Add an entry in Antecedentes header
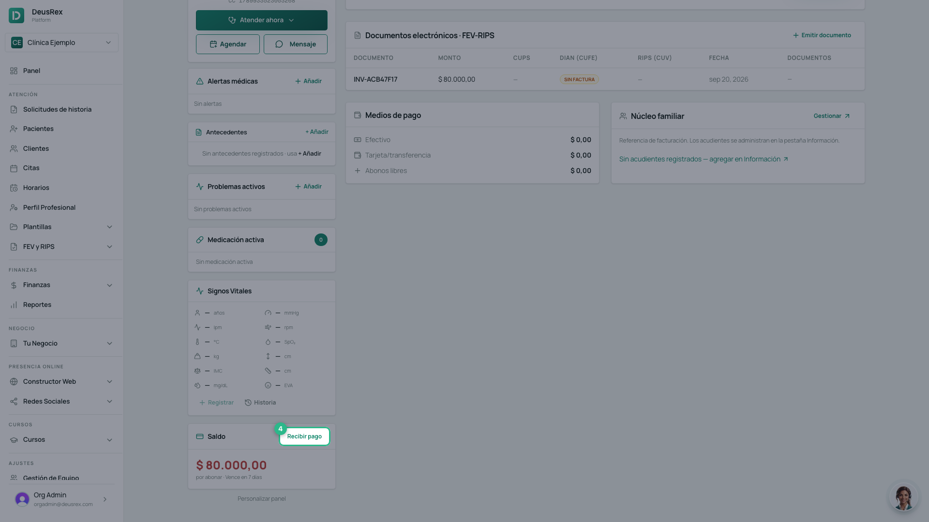929x522 pixels. 316,132
